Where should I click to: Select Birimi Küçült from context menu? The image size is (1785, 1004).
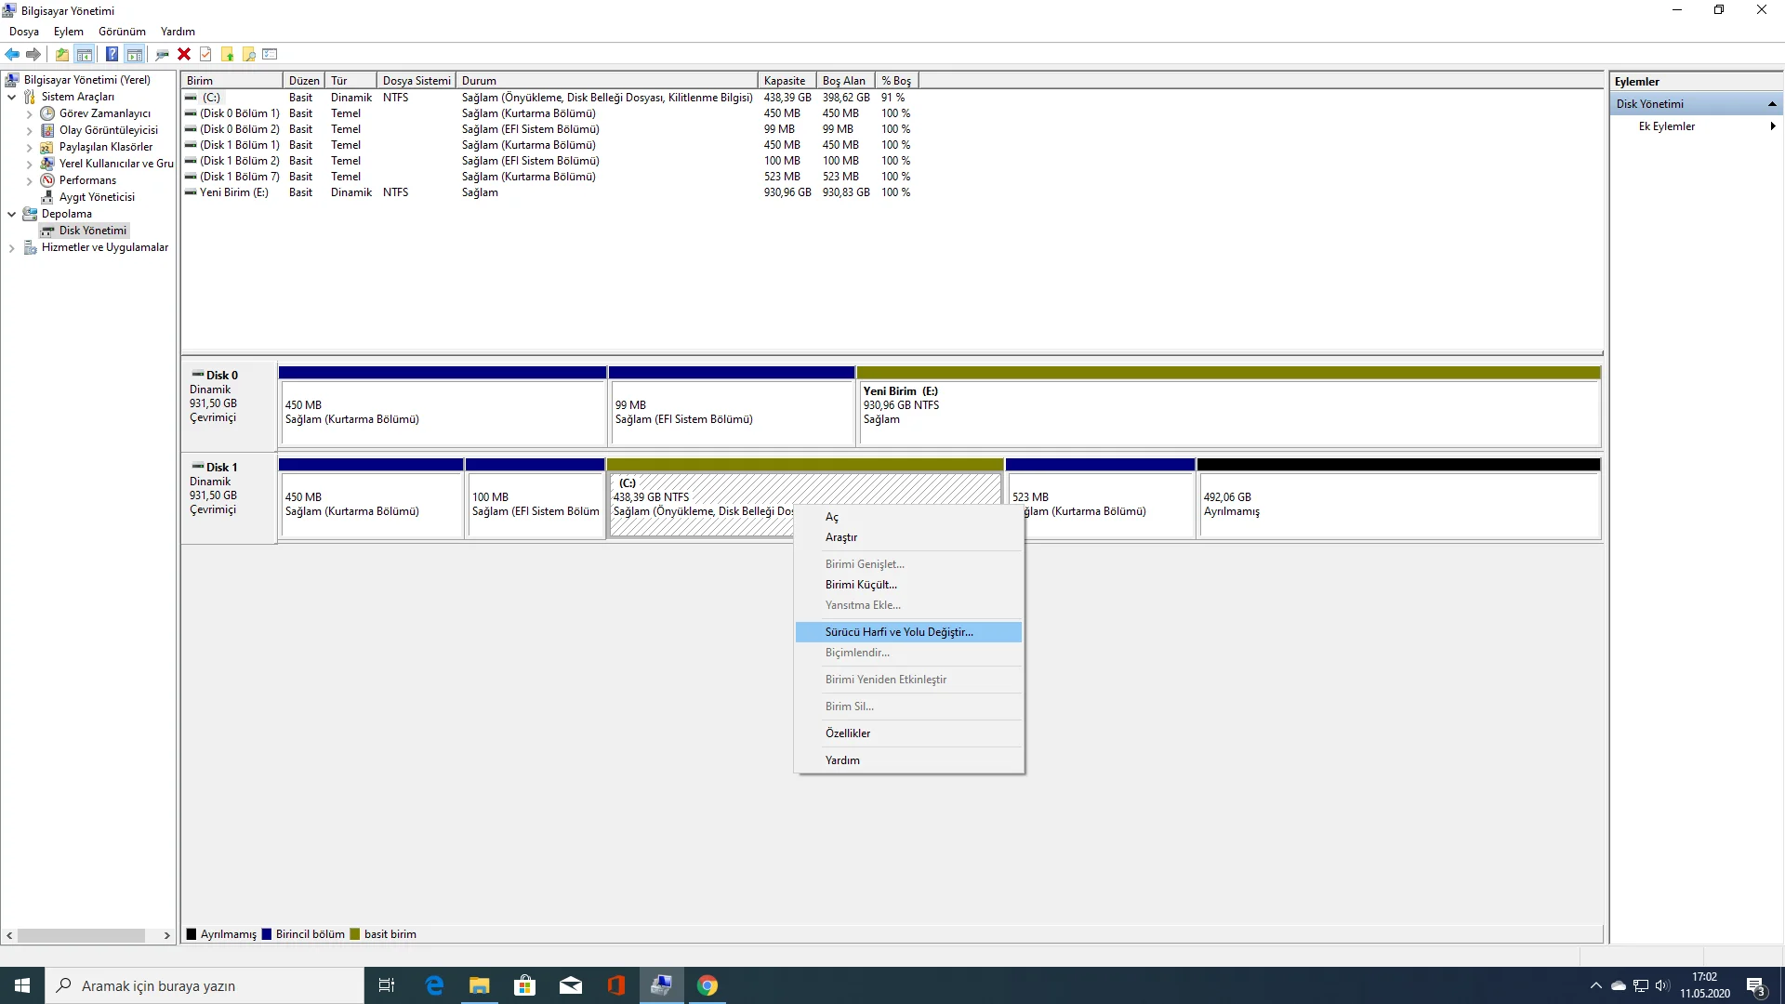pyautogui.click(x=861, y=585)
